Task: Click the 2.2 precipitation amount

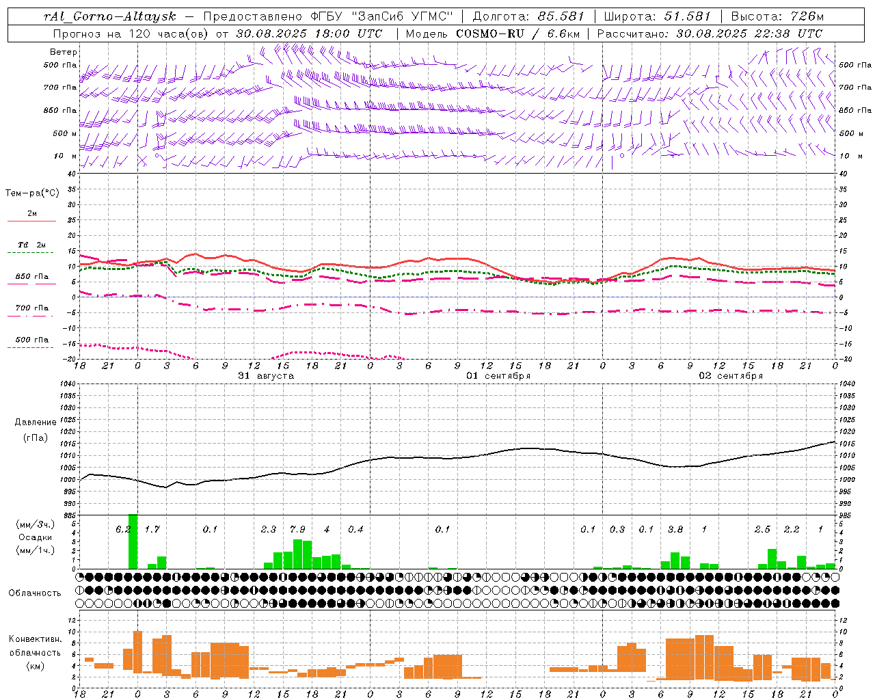Action: point(792,529)
